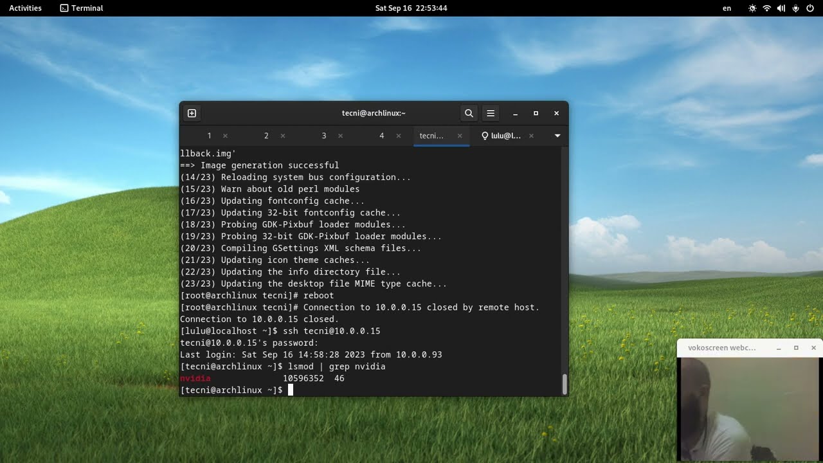Expand the tab list dropdown arrow
This screenshot has width=823, height=463.
tap(557, 136)
